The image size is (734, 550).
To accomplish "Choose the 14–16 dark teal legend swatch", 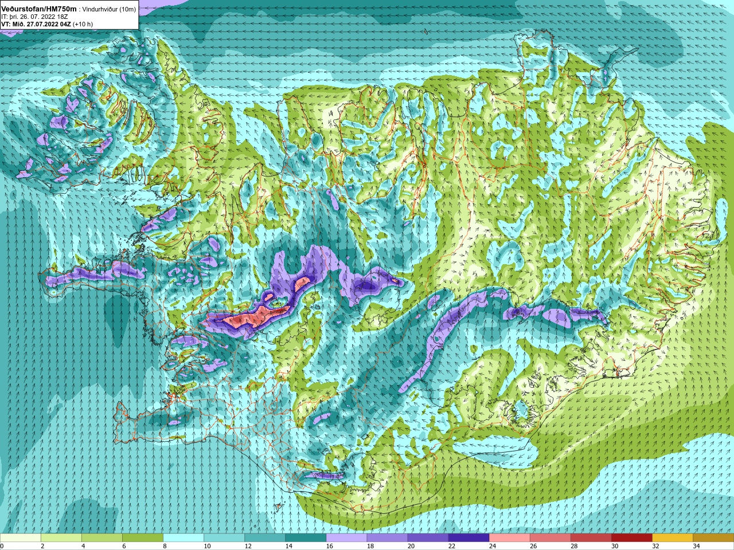I will pyautogui.click(x=306, y=538).
